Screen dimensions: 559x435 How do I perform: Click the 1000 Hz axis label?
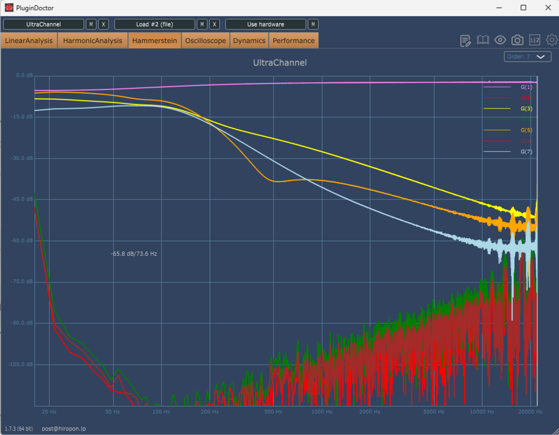pyautogui.click(x=322, y=412)
